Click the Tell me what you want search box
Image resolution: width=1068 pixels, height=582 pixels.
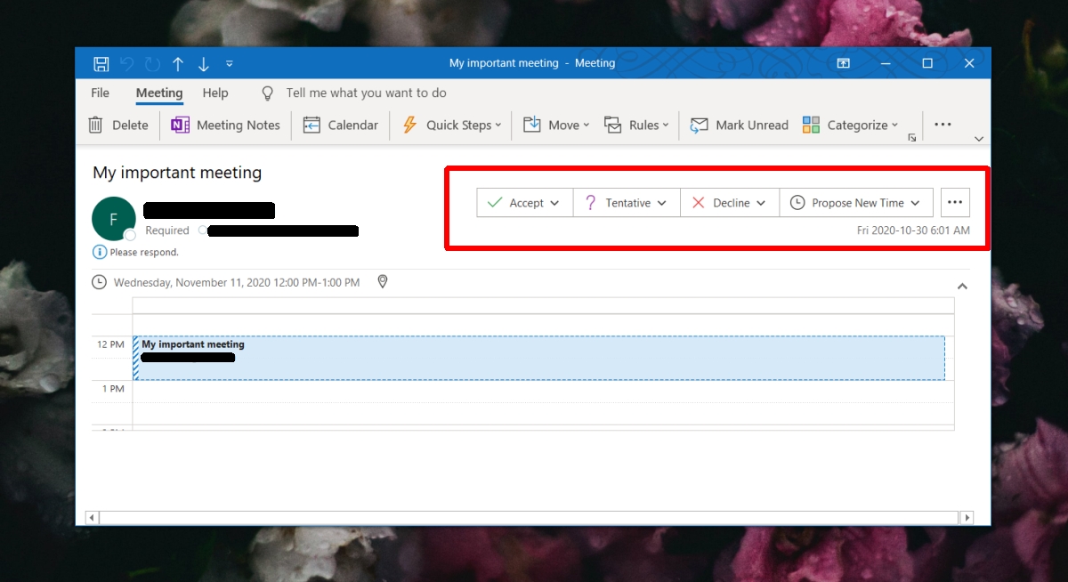tap(366, 93)
